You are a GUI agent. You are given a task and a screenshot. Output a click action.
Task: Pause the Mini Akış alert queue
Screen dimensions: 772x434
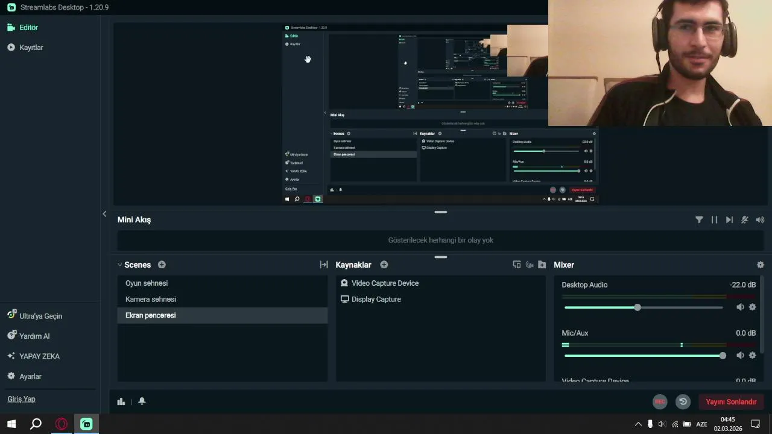point(714,220)
